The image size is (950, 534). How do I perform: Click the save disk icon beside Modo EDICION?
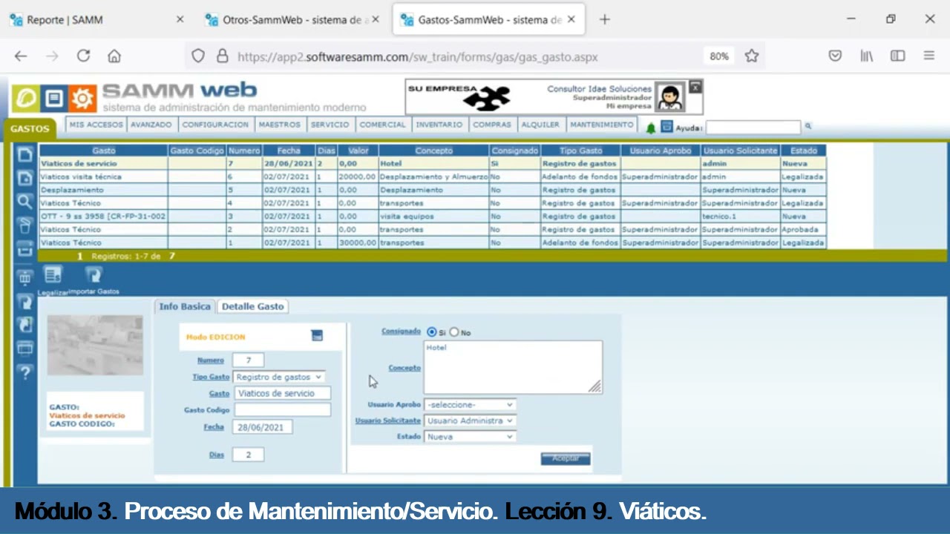(317, 335)
